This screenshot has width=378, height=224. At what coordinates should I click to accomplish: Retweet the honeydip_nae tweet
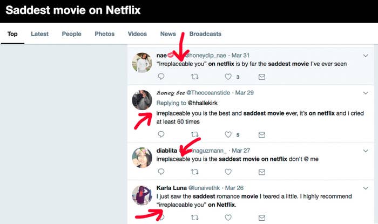[x=194, y=77]
